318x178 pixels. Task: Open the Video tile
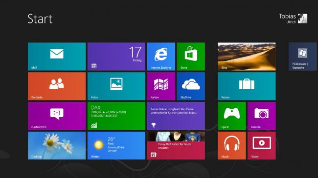pyautogui.click(x=262, y=146)
